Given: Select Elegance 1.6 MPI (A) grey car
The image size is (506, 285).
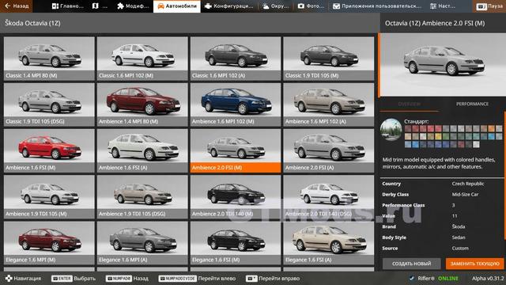Looking at the screenshot, I should click(142, 243).
